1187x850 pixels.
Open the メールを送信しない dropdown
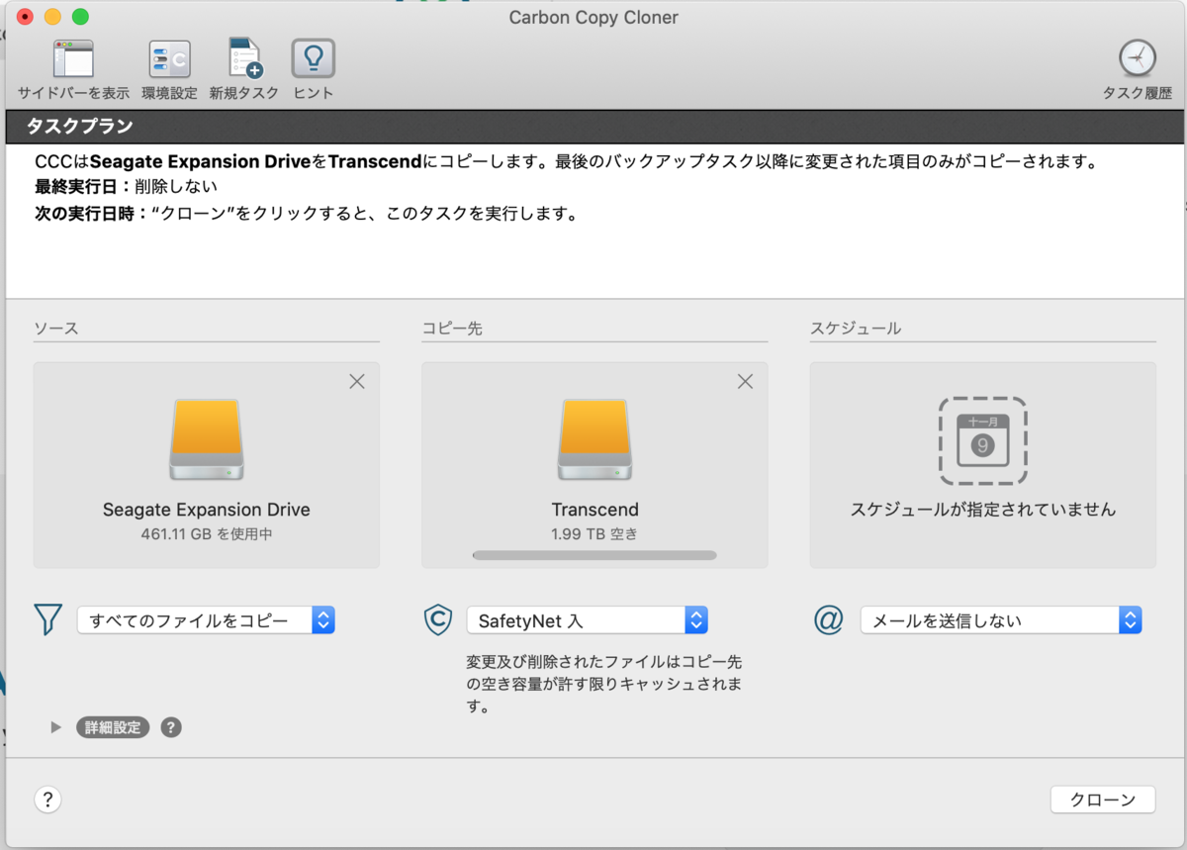pyautogui.click(x=1001, y=620)
